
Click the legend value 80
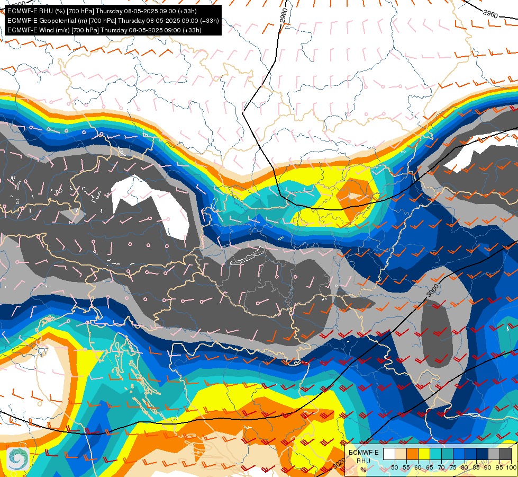click(465, 467)
